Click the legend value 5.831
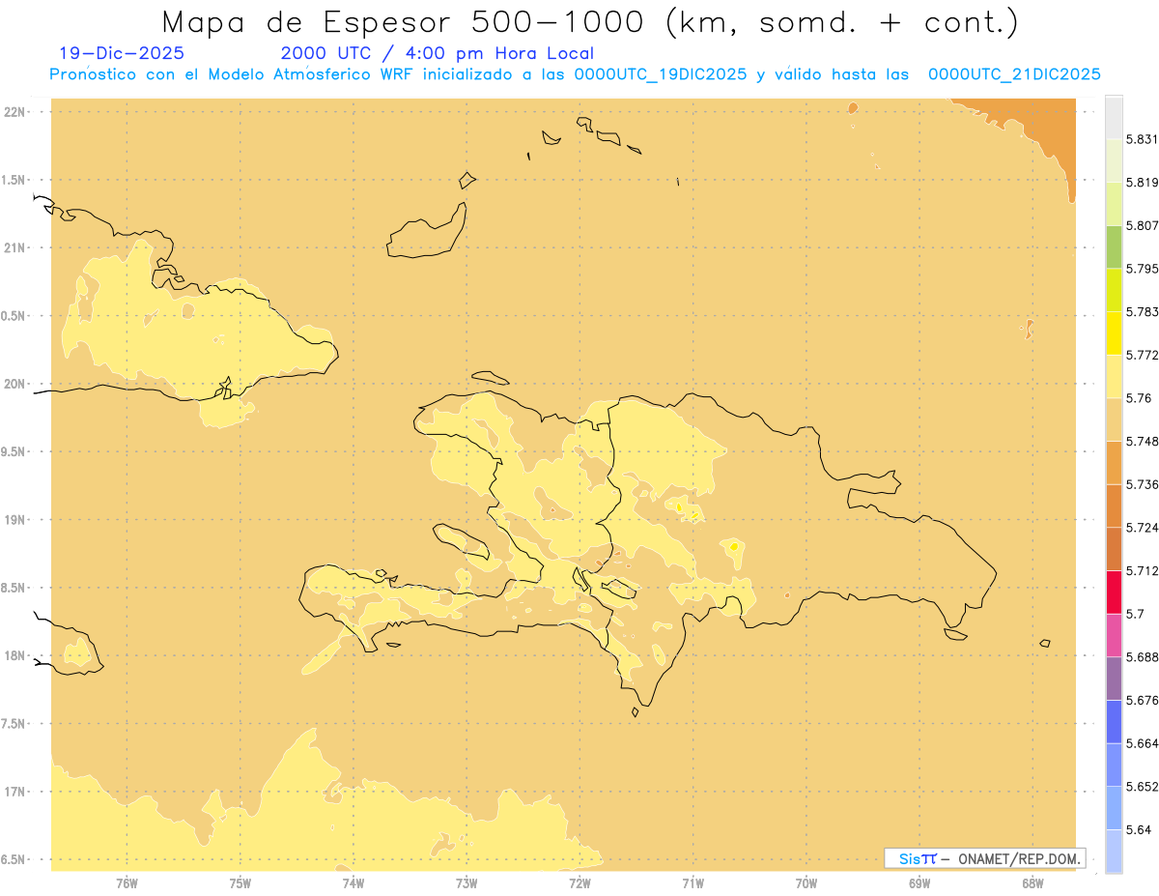This screenshot has height=896, width=1159. 1143,139
